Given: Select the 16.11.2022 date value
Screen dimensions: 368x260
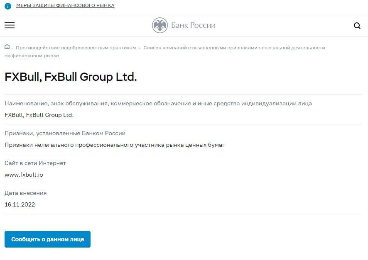Looking at the screenshot, I should point(20,204).
